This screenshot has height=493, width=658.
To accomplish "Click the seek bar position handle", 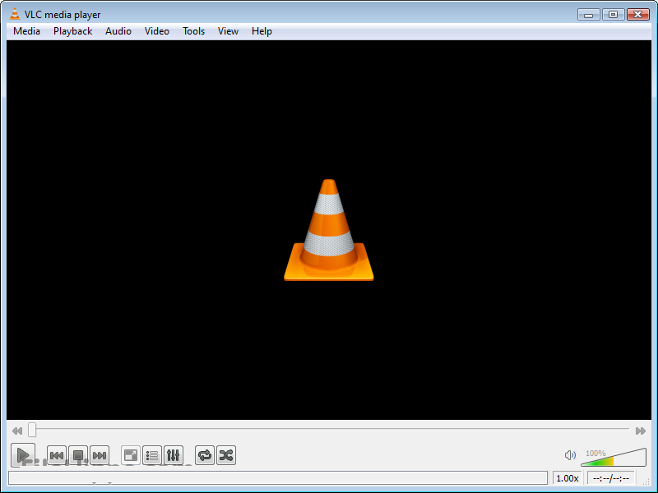I will point(32,430).
